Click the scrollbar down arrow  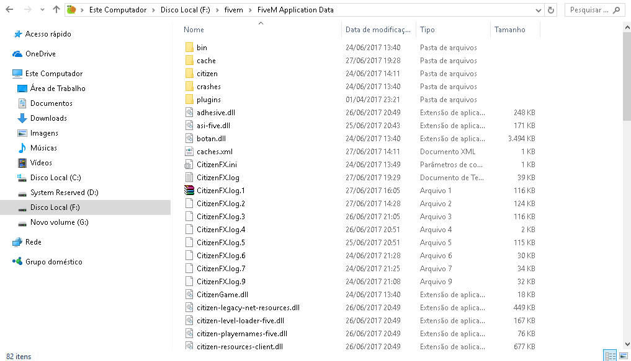click(x=627, y=344)
